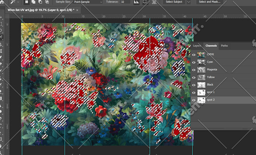Hide the Cyan channel using eye icon
256x155 pixels.
coord(194,62)
